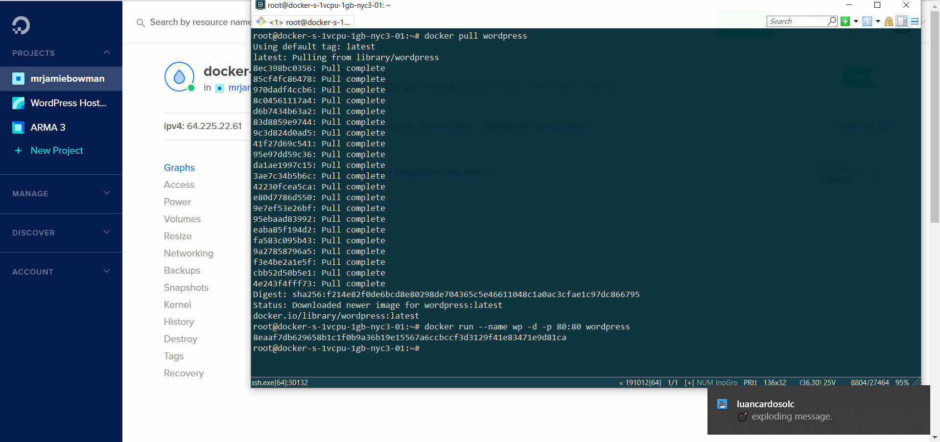This screenshot has height=442, width=940.
Task: Click the mrjamiebowman project icon
Action: pyautogui.click(x=18, y=78)
